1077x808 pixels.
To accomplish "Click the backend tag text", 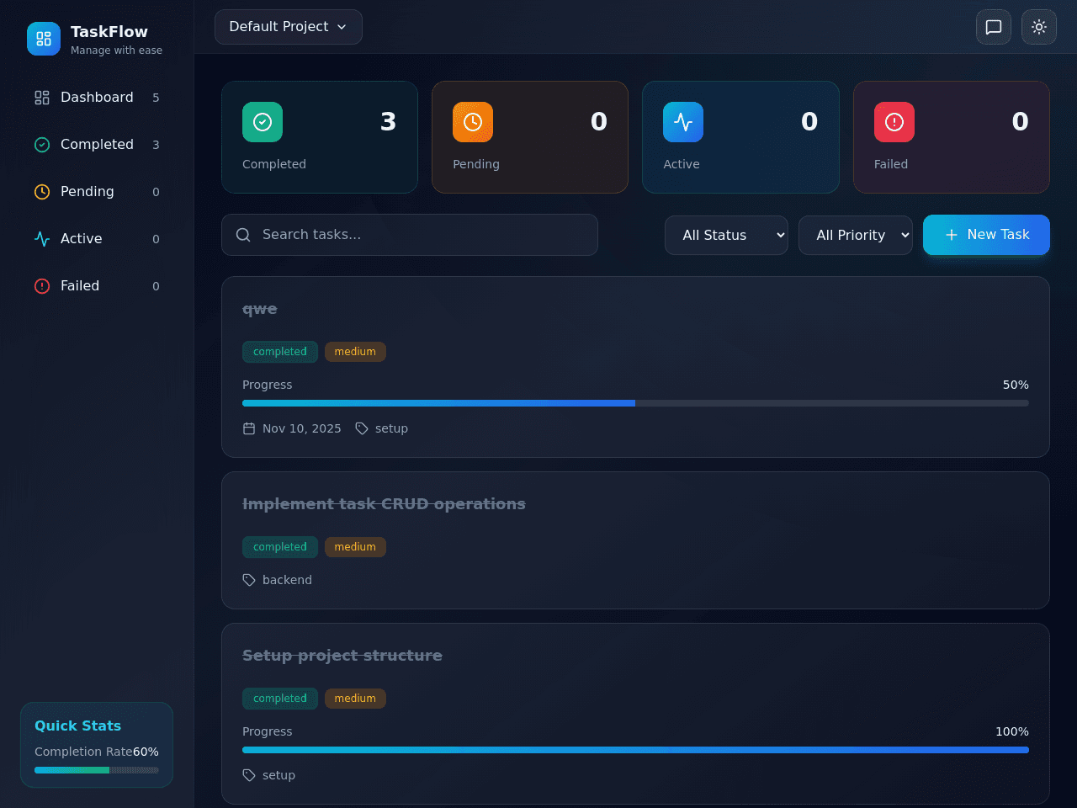I will [x=287, y=580].
